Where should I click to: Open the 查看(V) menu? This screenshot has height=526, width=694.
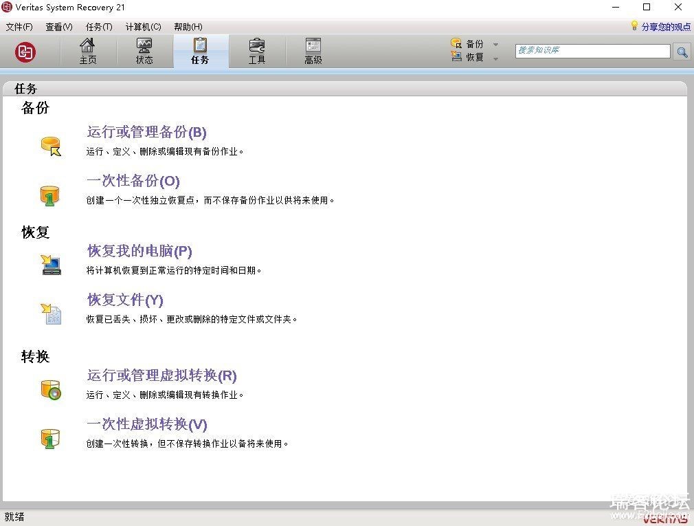pos(59,27)
